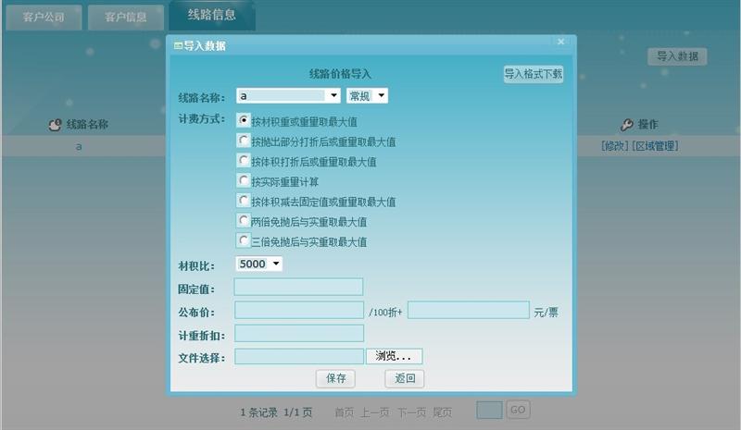The image size is (741, 430).
Task: Click the 保存 button
Action: pos(335,378)
